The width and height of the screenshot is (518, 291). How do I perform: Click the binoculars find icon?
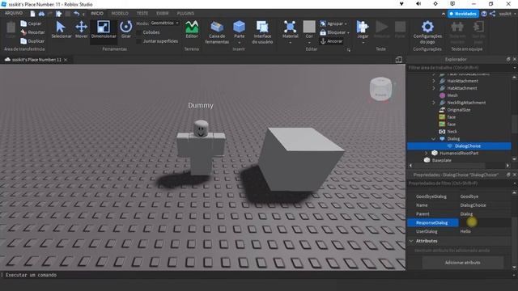pyautogui.click(x=41, y=14)
